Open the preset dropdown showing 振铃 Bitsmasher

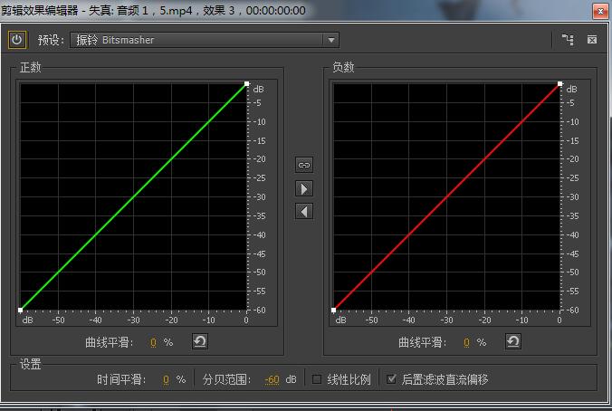point(204,40)
